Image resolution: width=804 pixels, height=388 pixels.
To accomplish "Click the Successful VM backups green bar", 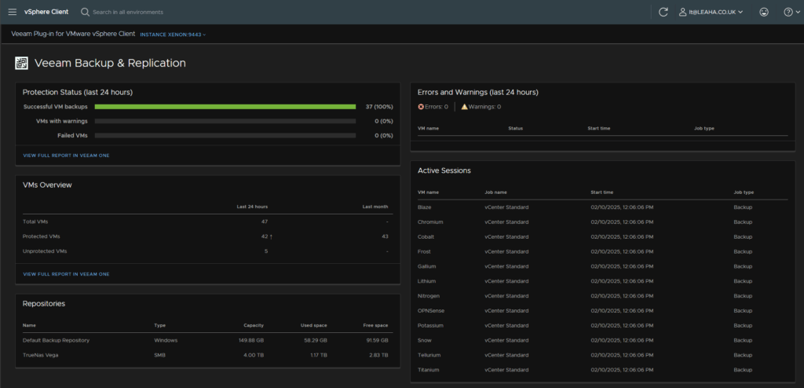I will 225,107.
